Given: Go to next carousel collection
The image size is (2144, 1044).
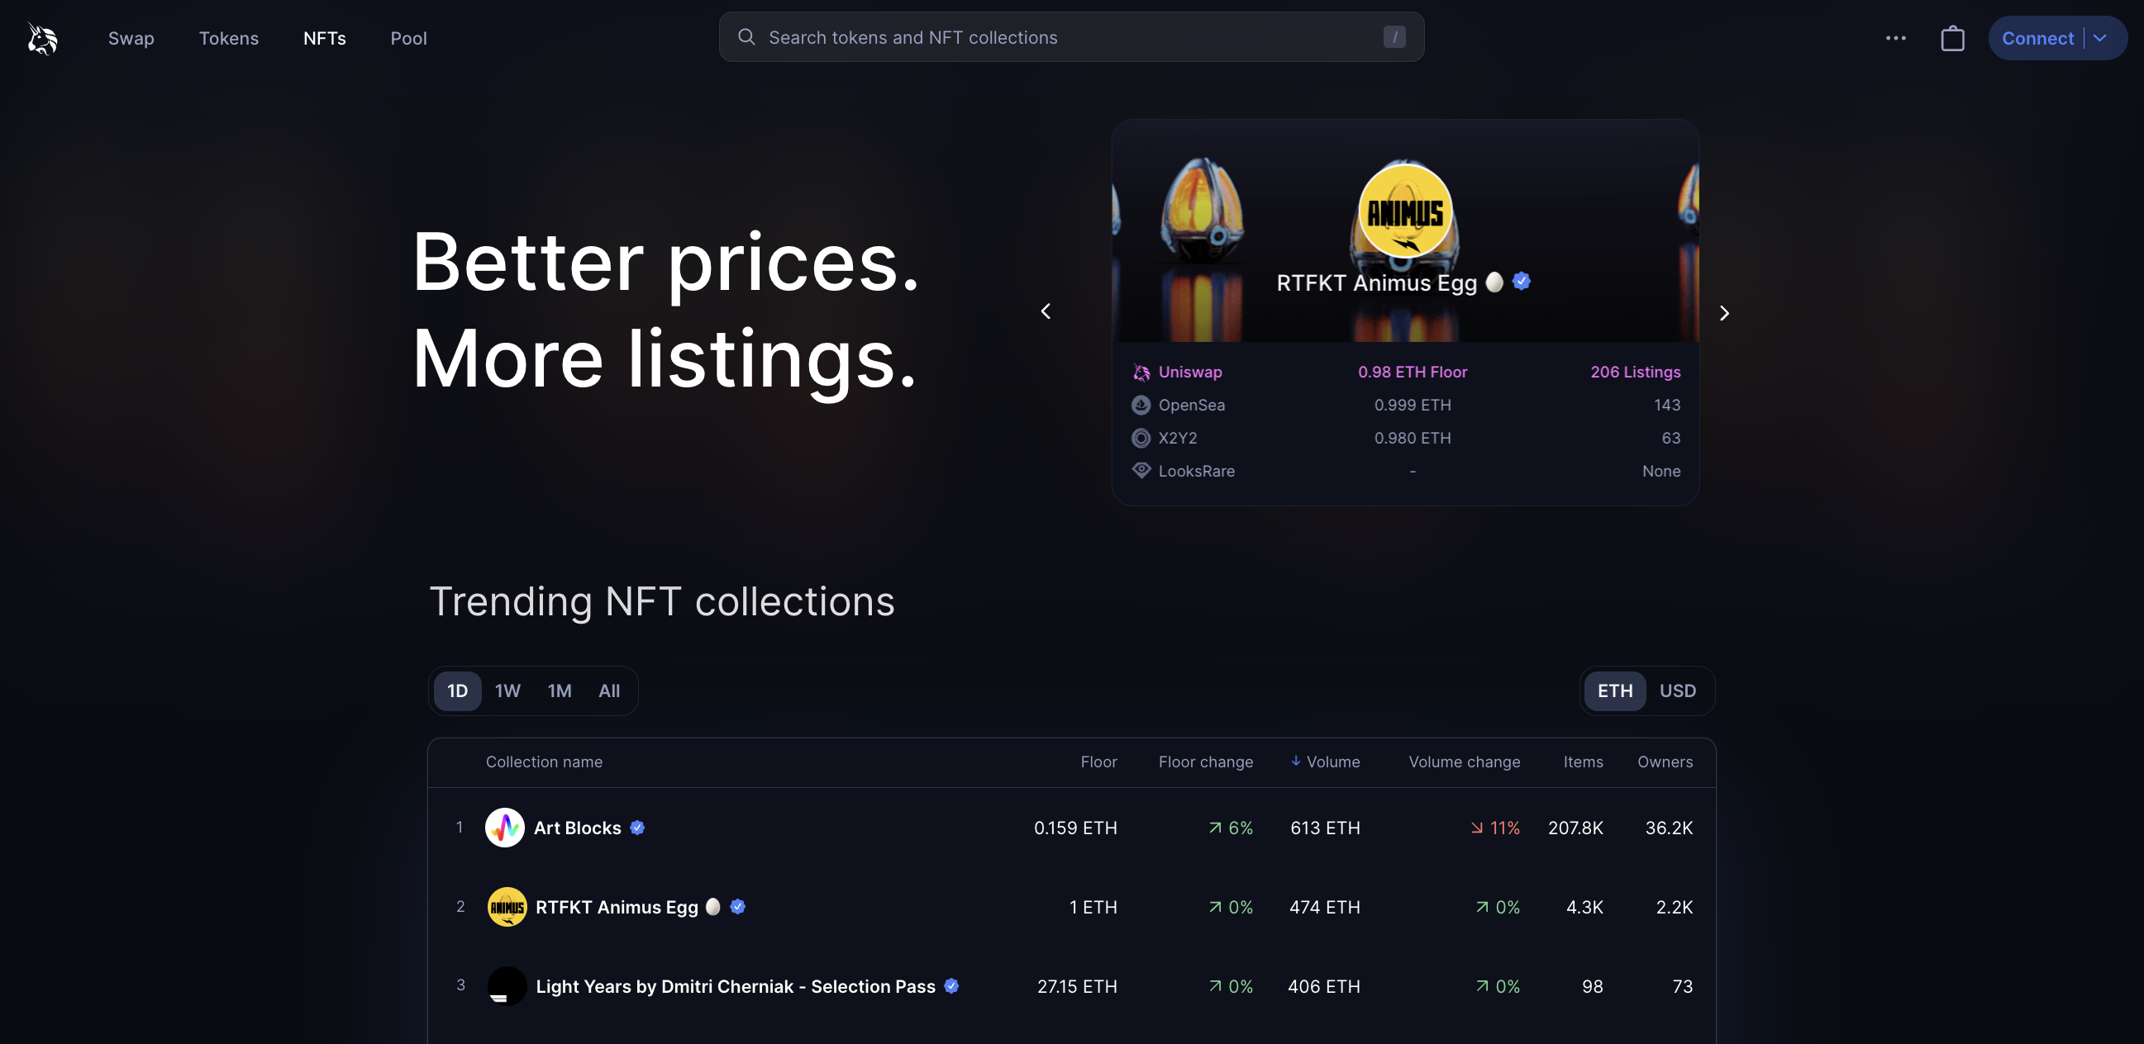Looking at the screenshot, I should (x=1723, y=313).
